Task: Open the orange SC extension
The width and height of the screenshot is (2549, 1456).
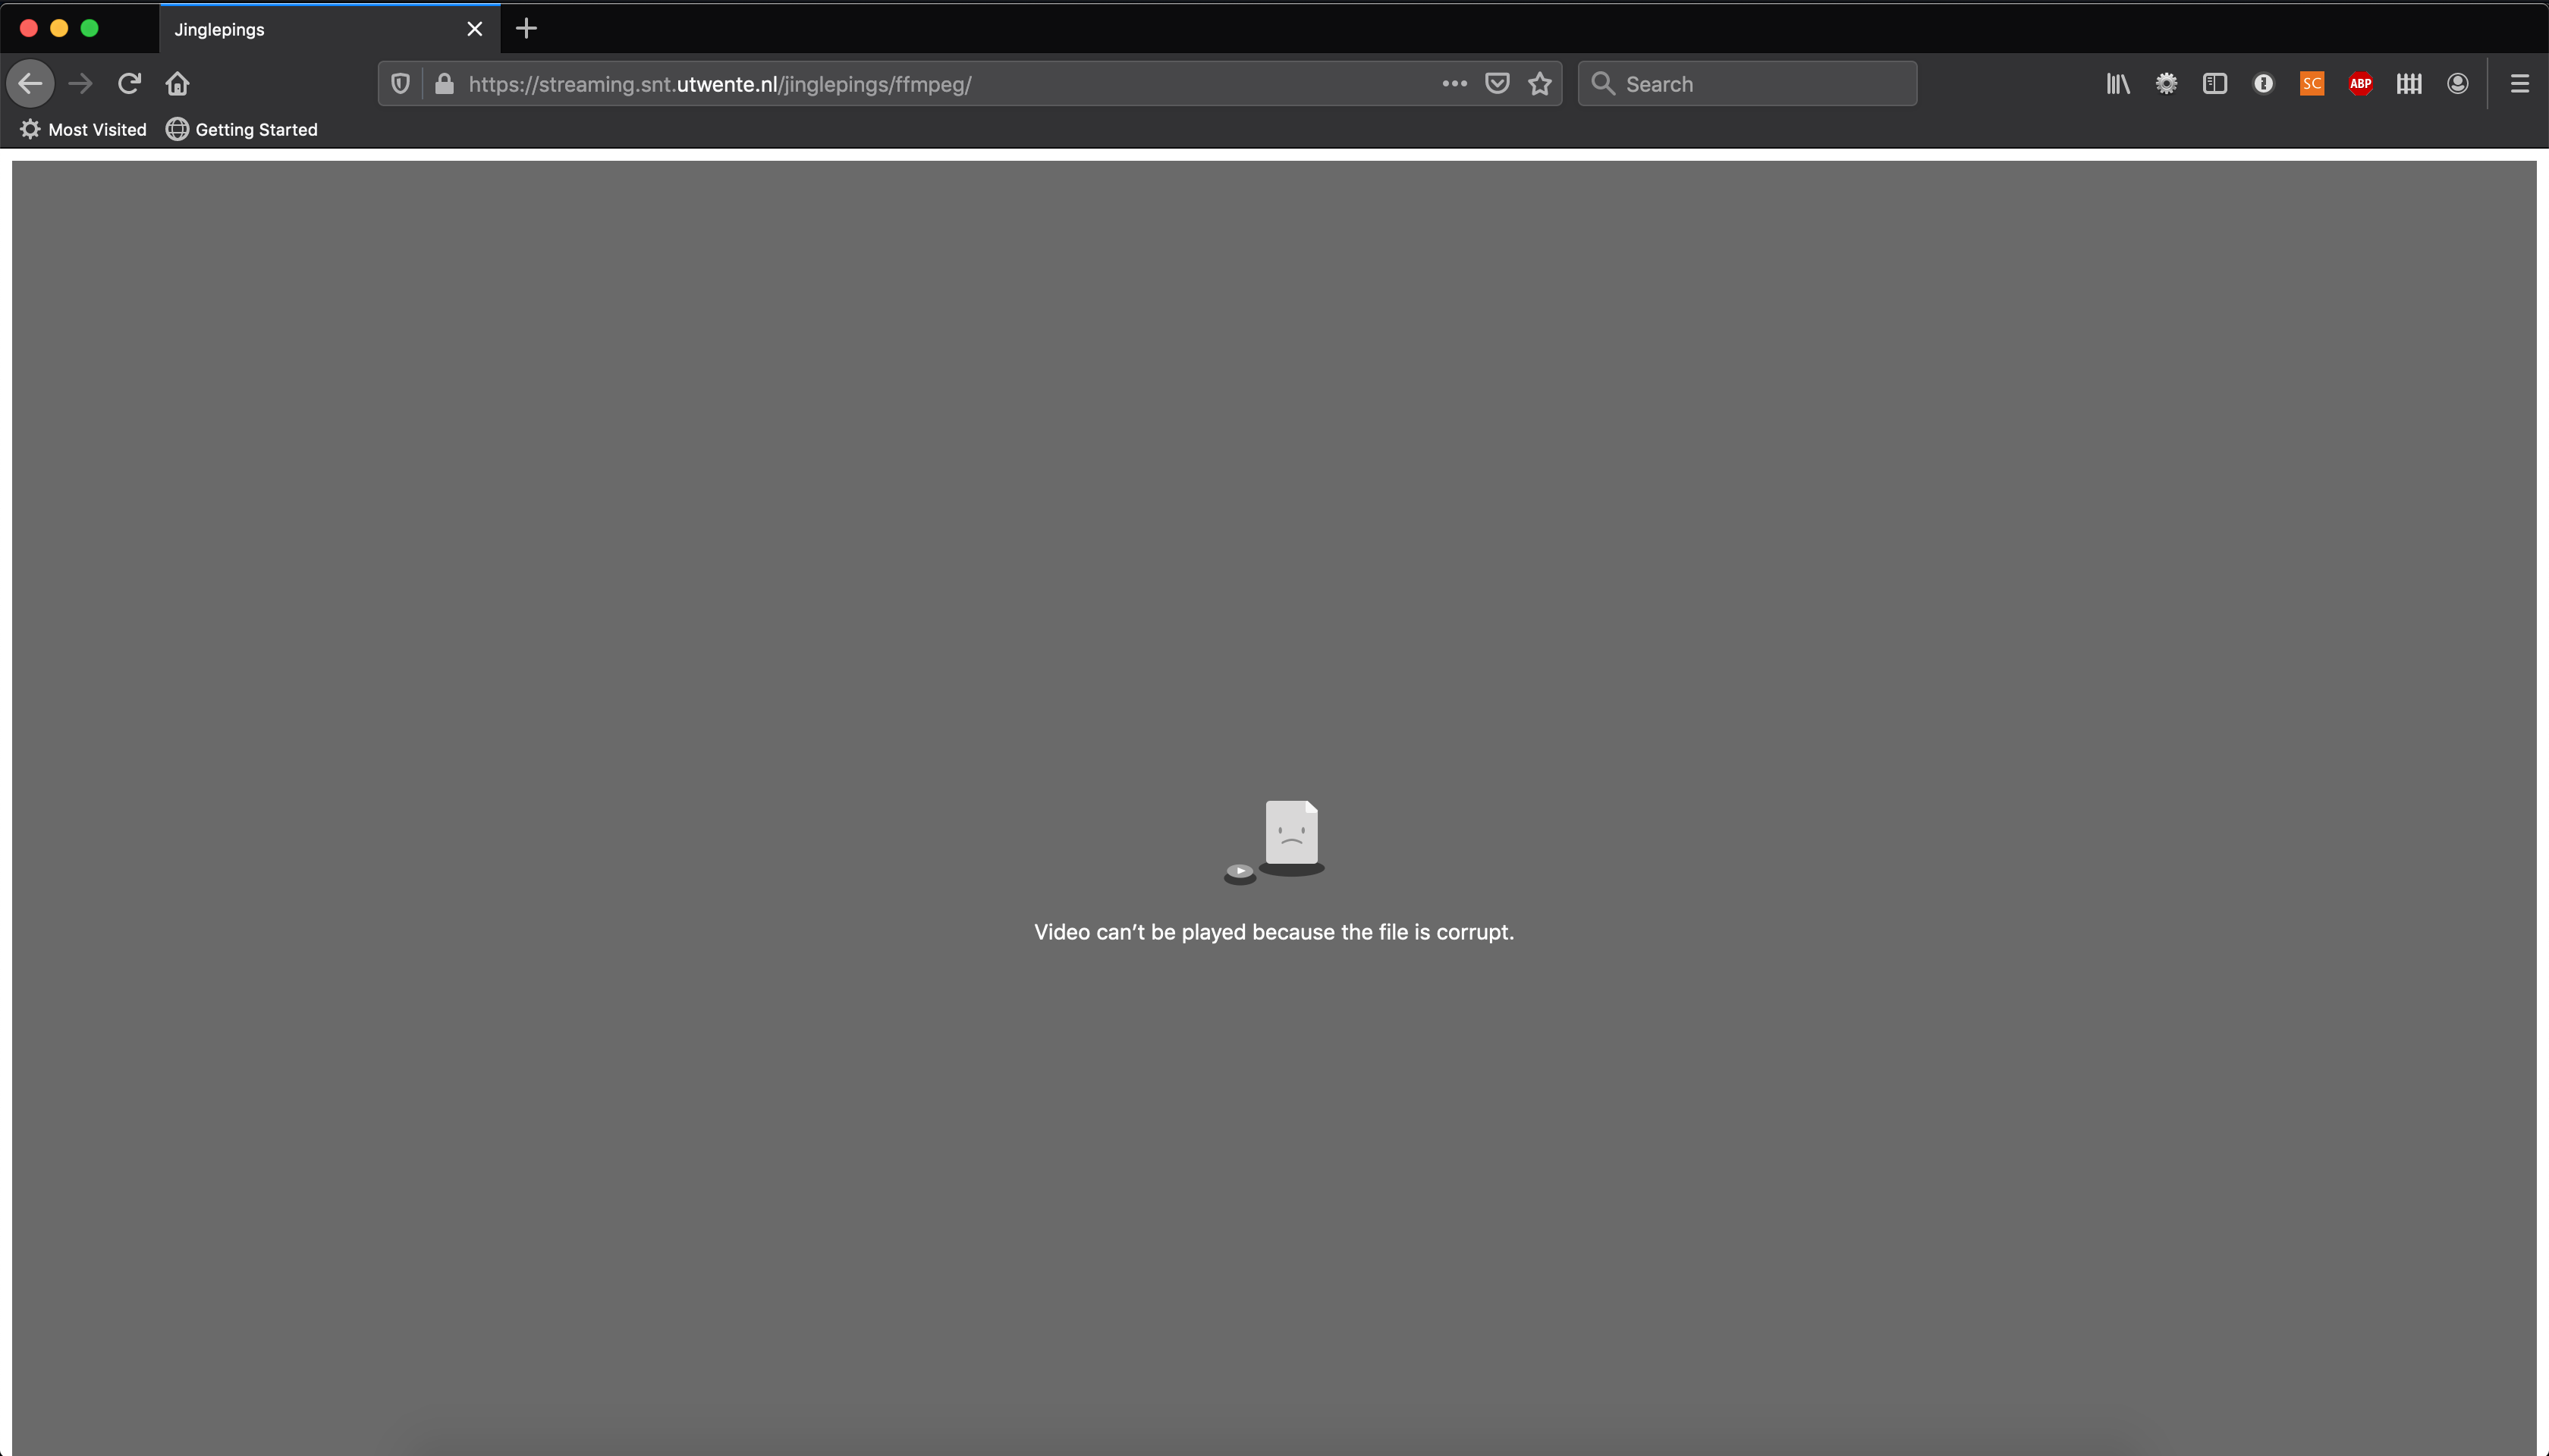Action: pos(2311,84)
